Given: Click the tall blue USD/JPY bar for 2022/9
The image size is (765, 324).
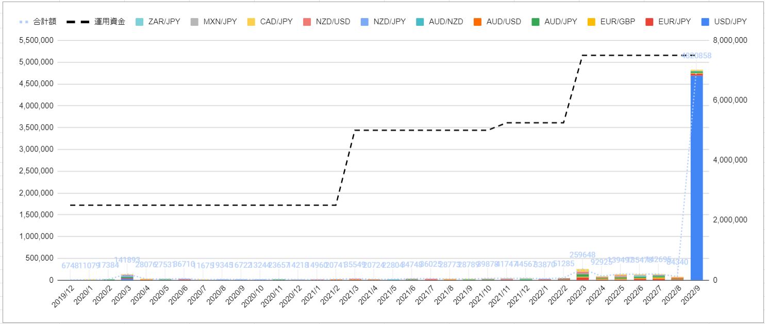Looking at the screenshot, I should [x=696, y=178].
